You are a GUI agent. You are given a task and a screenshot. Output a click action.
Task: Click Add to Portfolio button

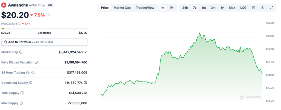[44, 42]
